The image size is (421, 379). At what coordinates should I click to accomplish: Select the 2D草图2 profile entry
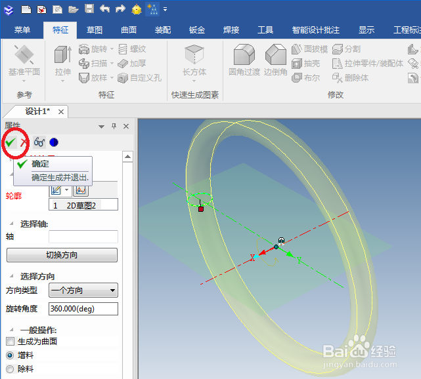(83, 206)
